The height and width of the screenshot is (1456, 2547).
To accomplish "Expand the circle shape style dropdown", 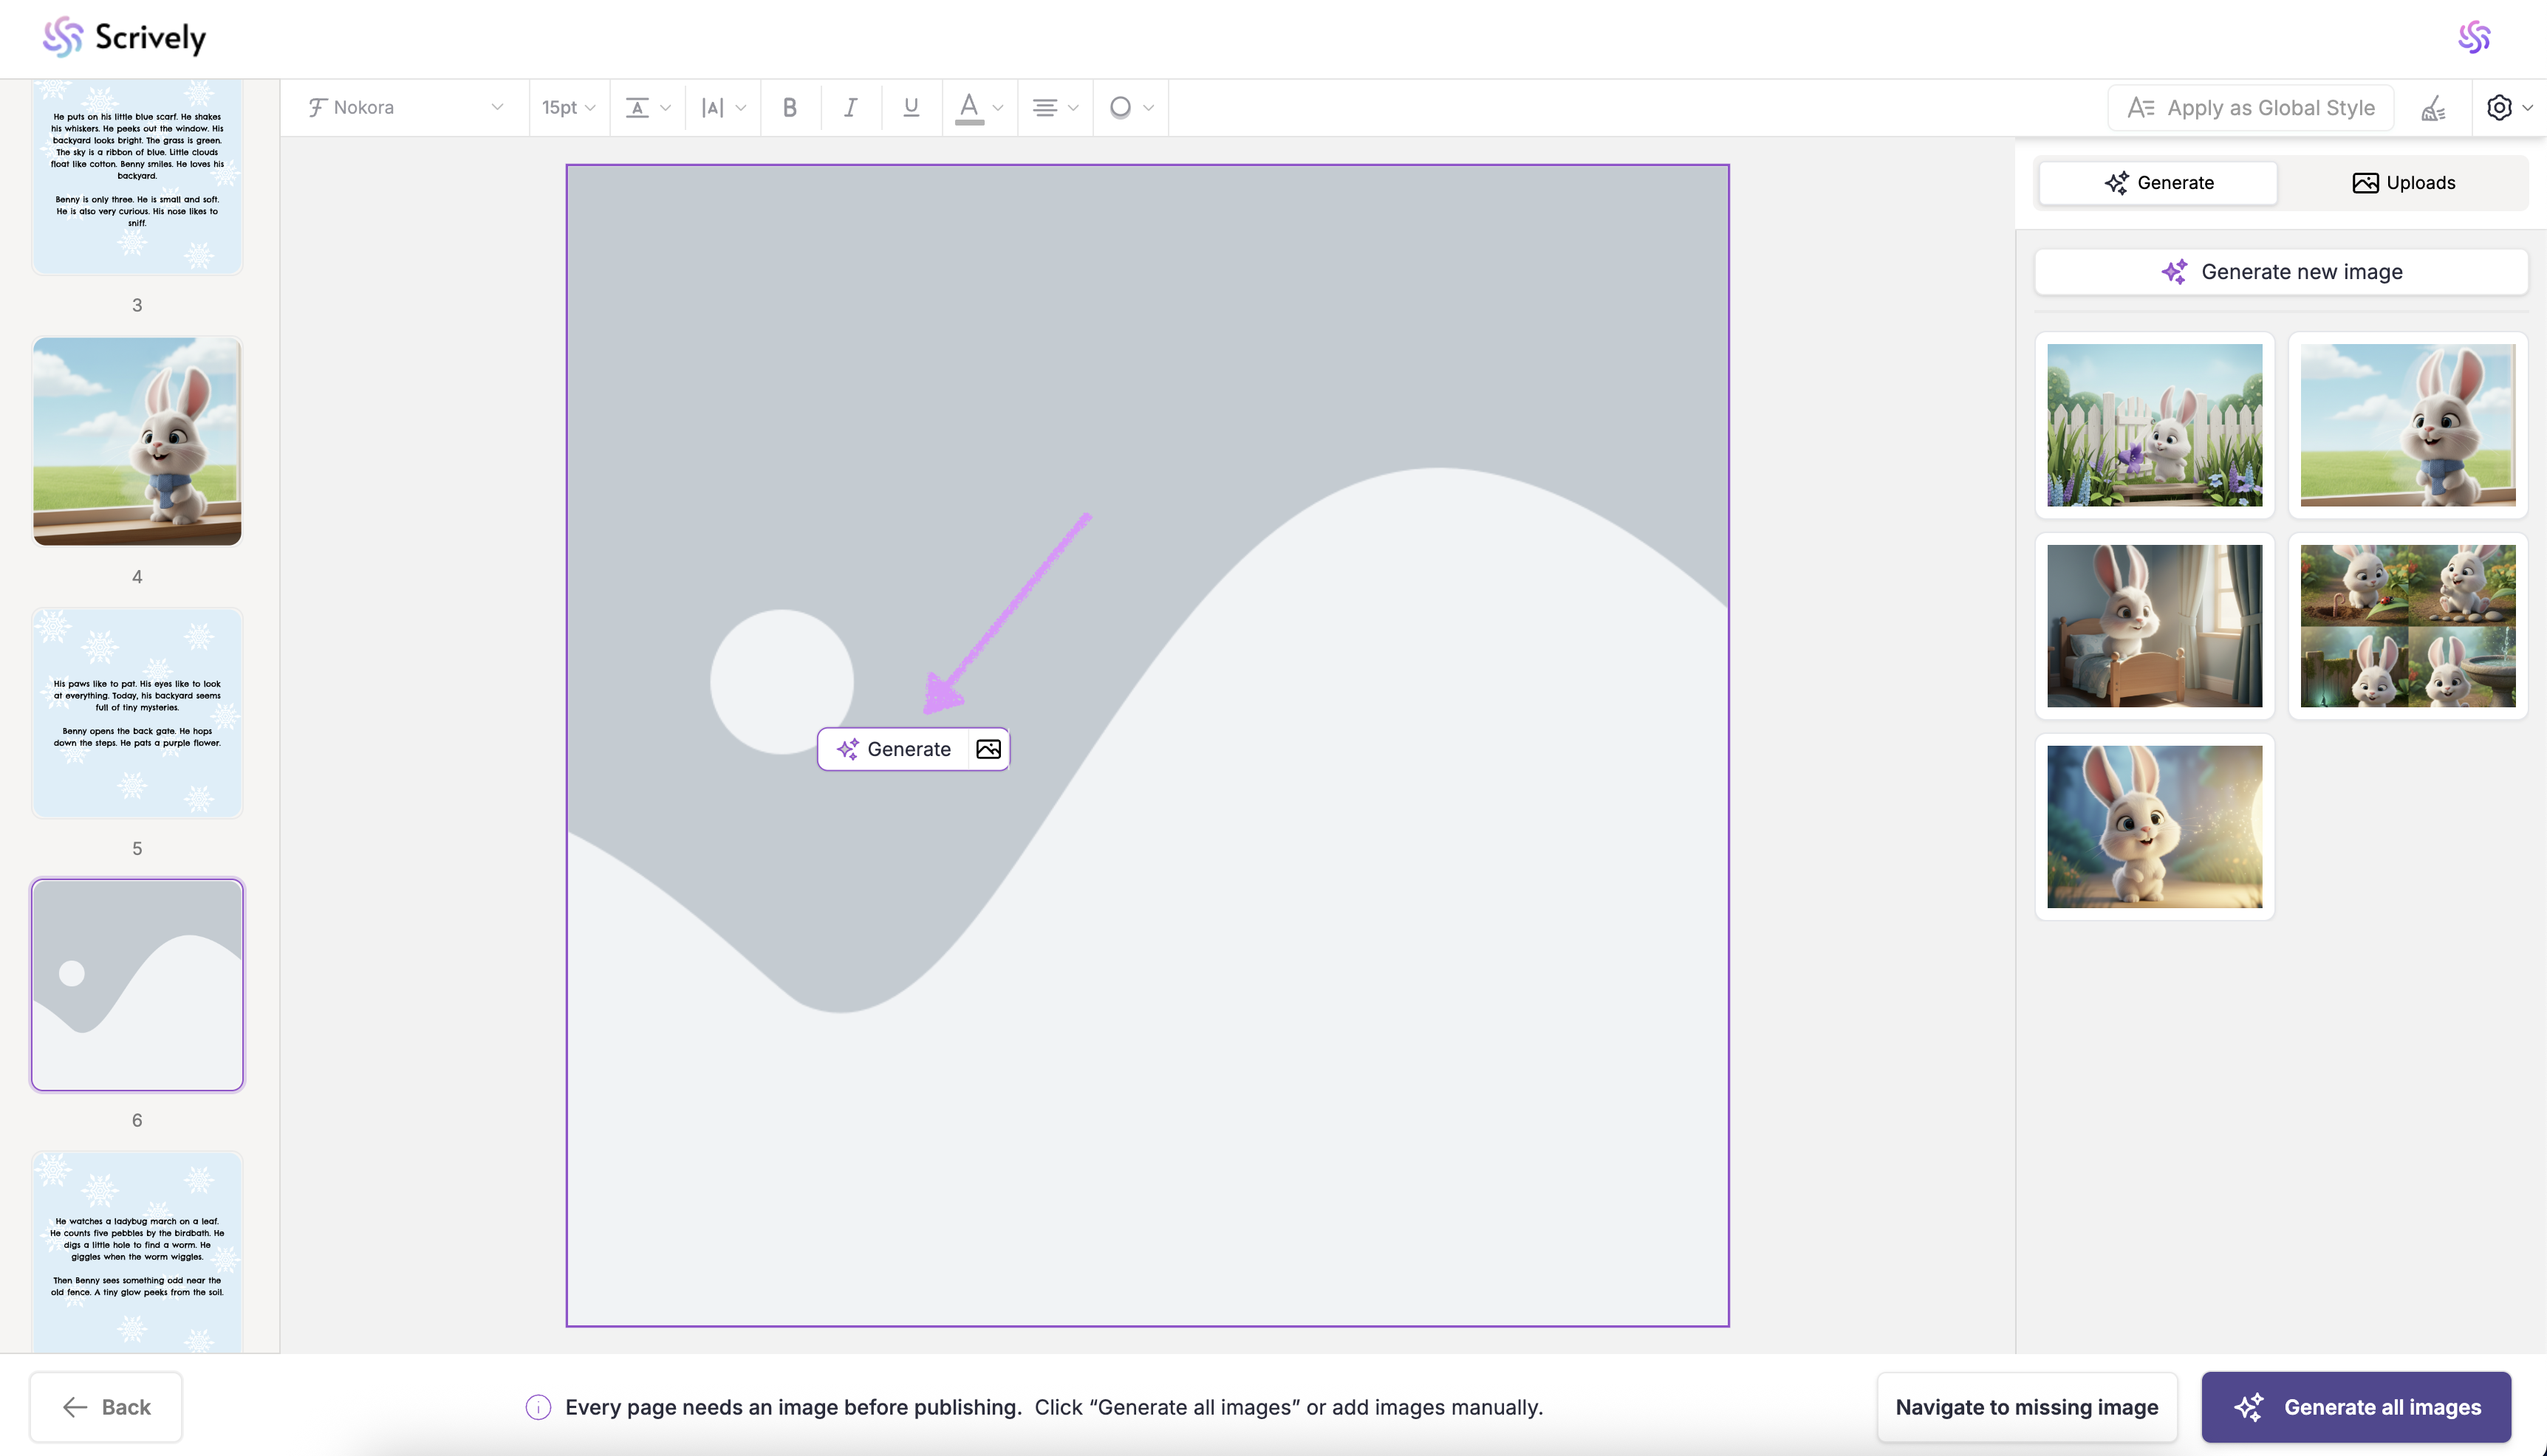I will 1130,107.
